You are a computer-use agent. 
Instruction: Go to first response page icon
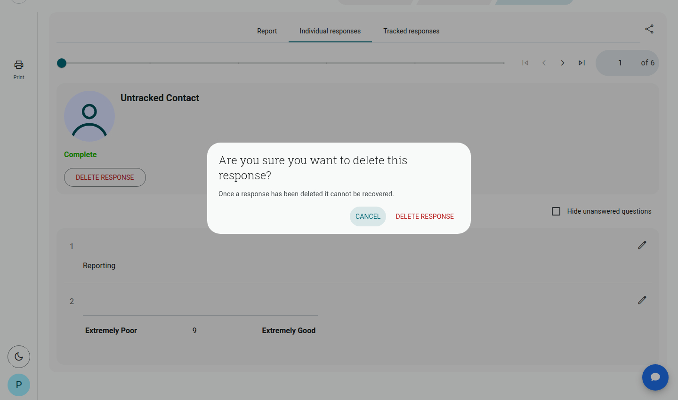(x=525, y=63)
